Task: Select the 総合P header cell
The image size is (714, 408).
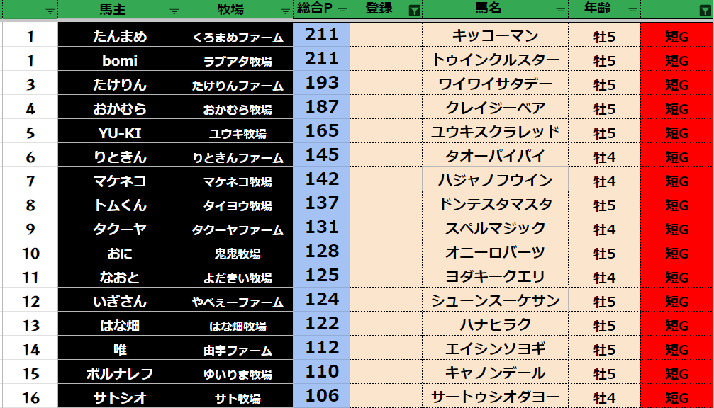Action: click(315, 9)
